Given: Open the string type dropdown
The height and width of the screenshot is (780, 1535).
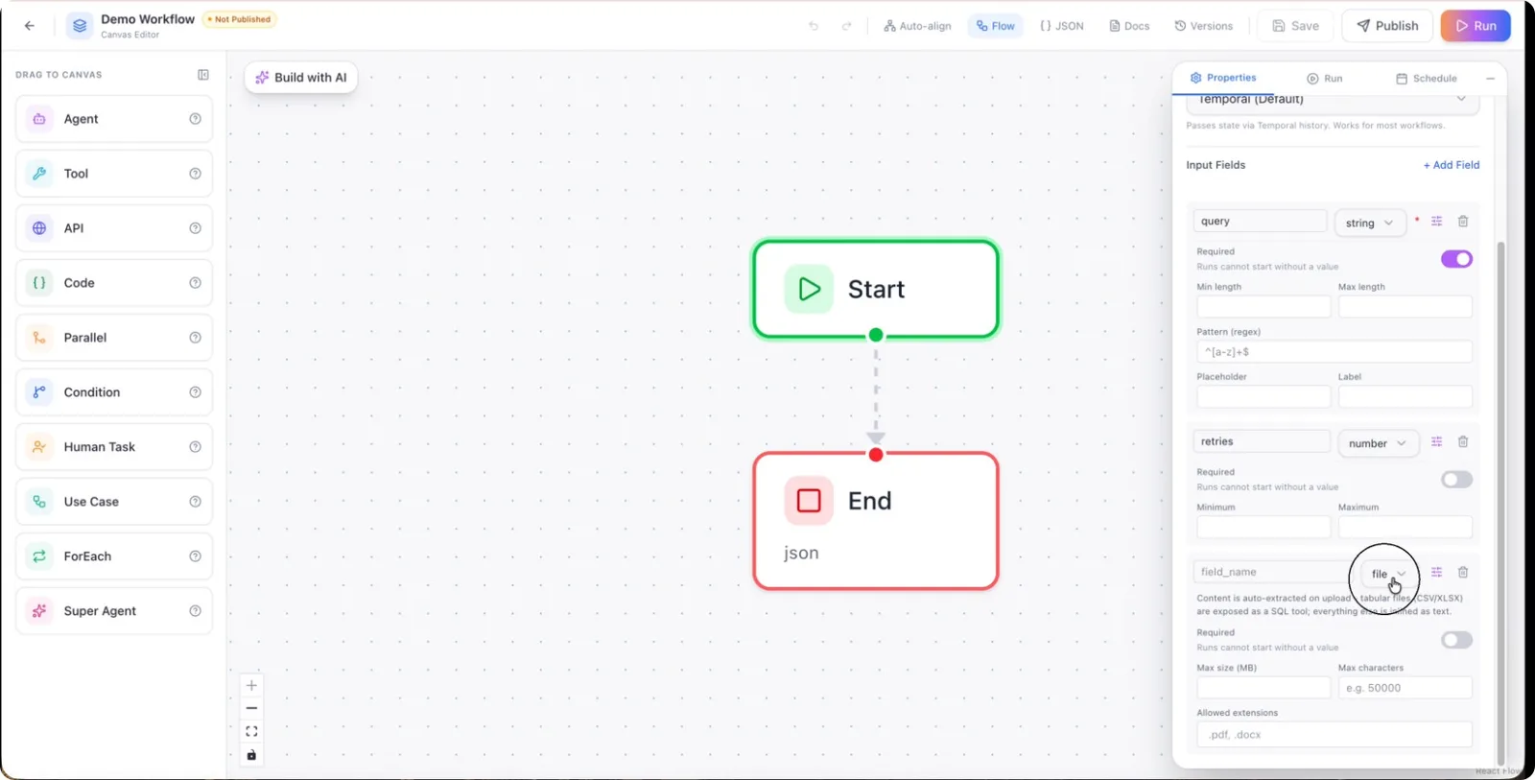Looking at the screenshot, I should click(x=1370, y=223).
